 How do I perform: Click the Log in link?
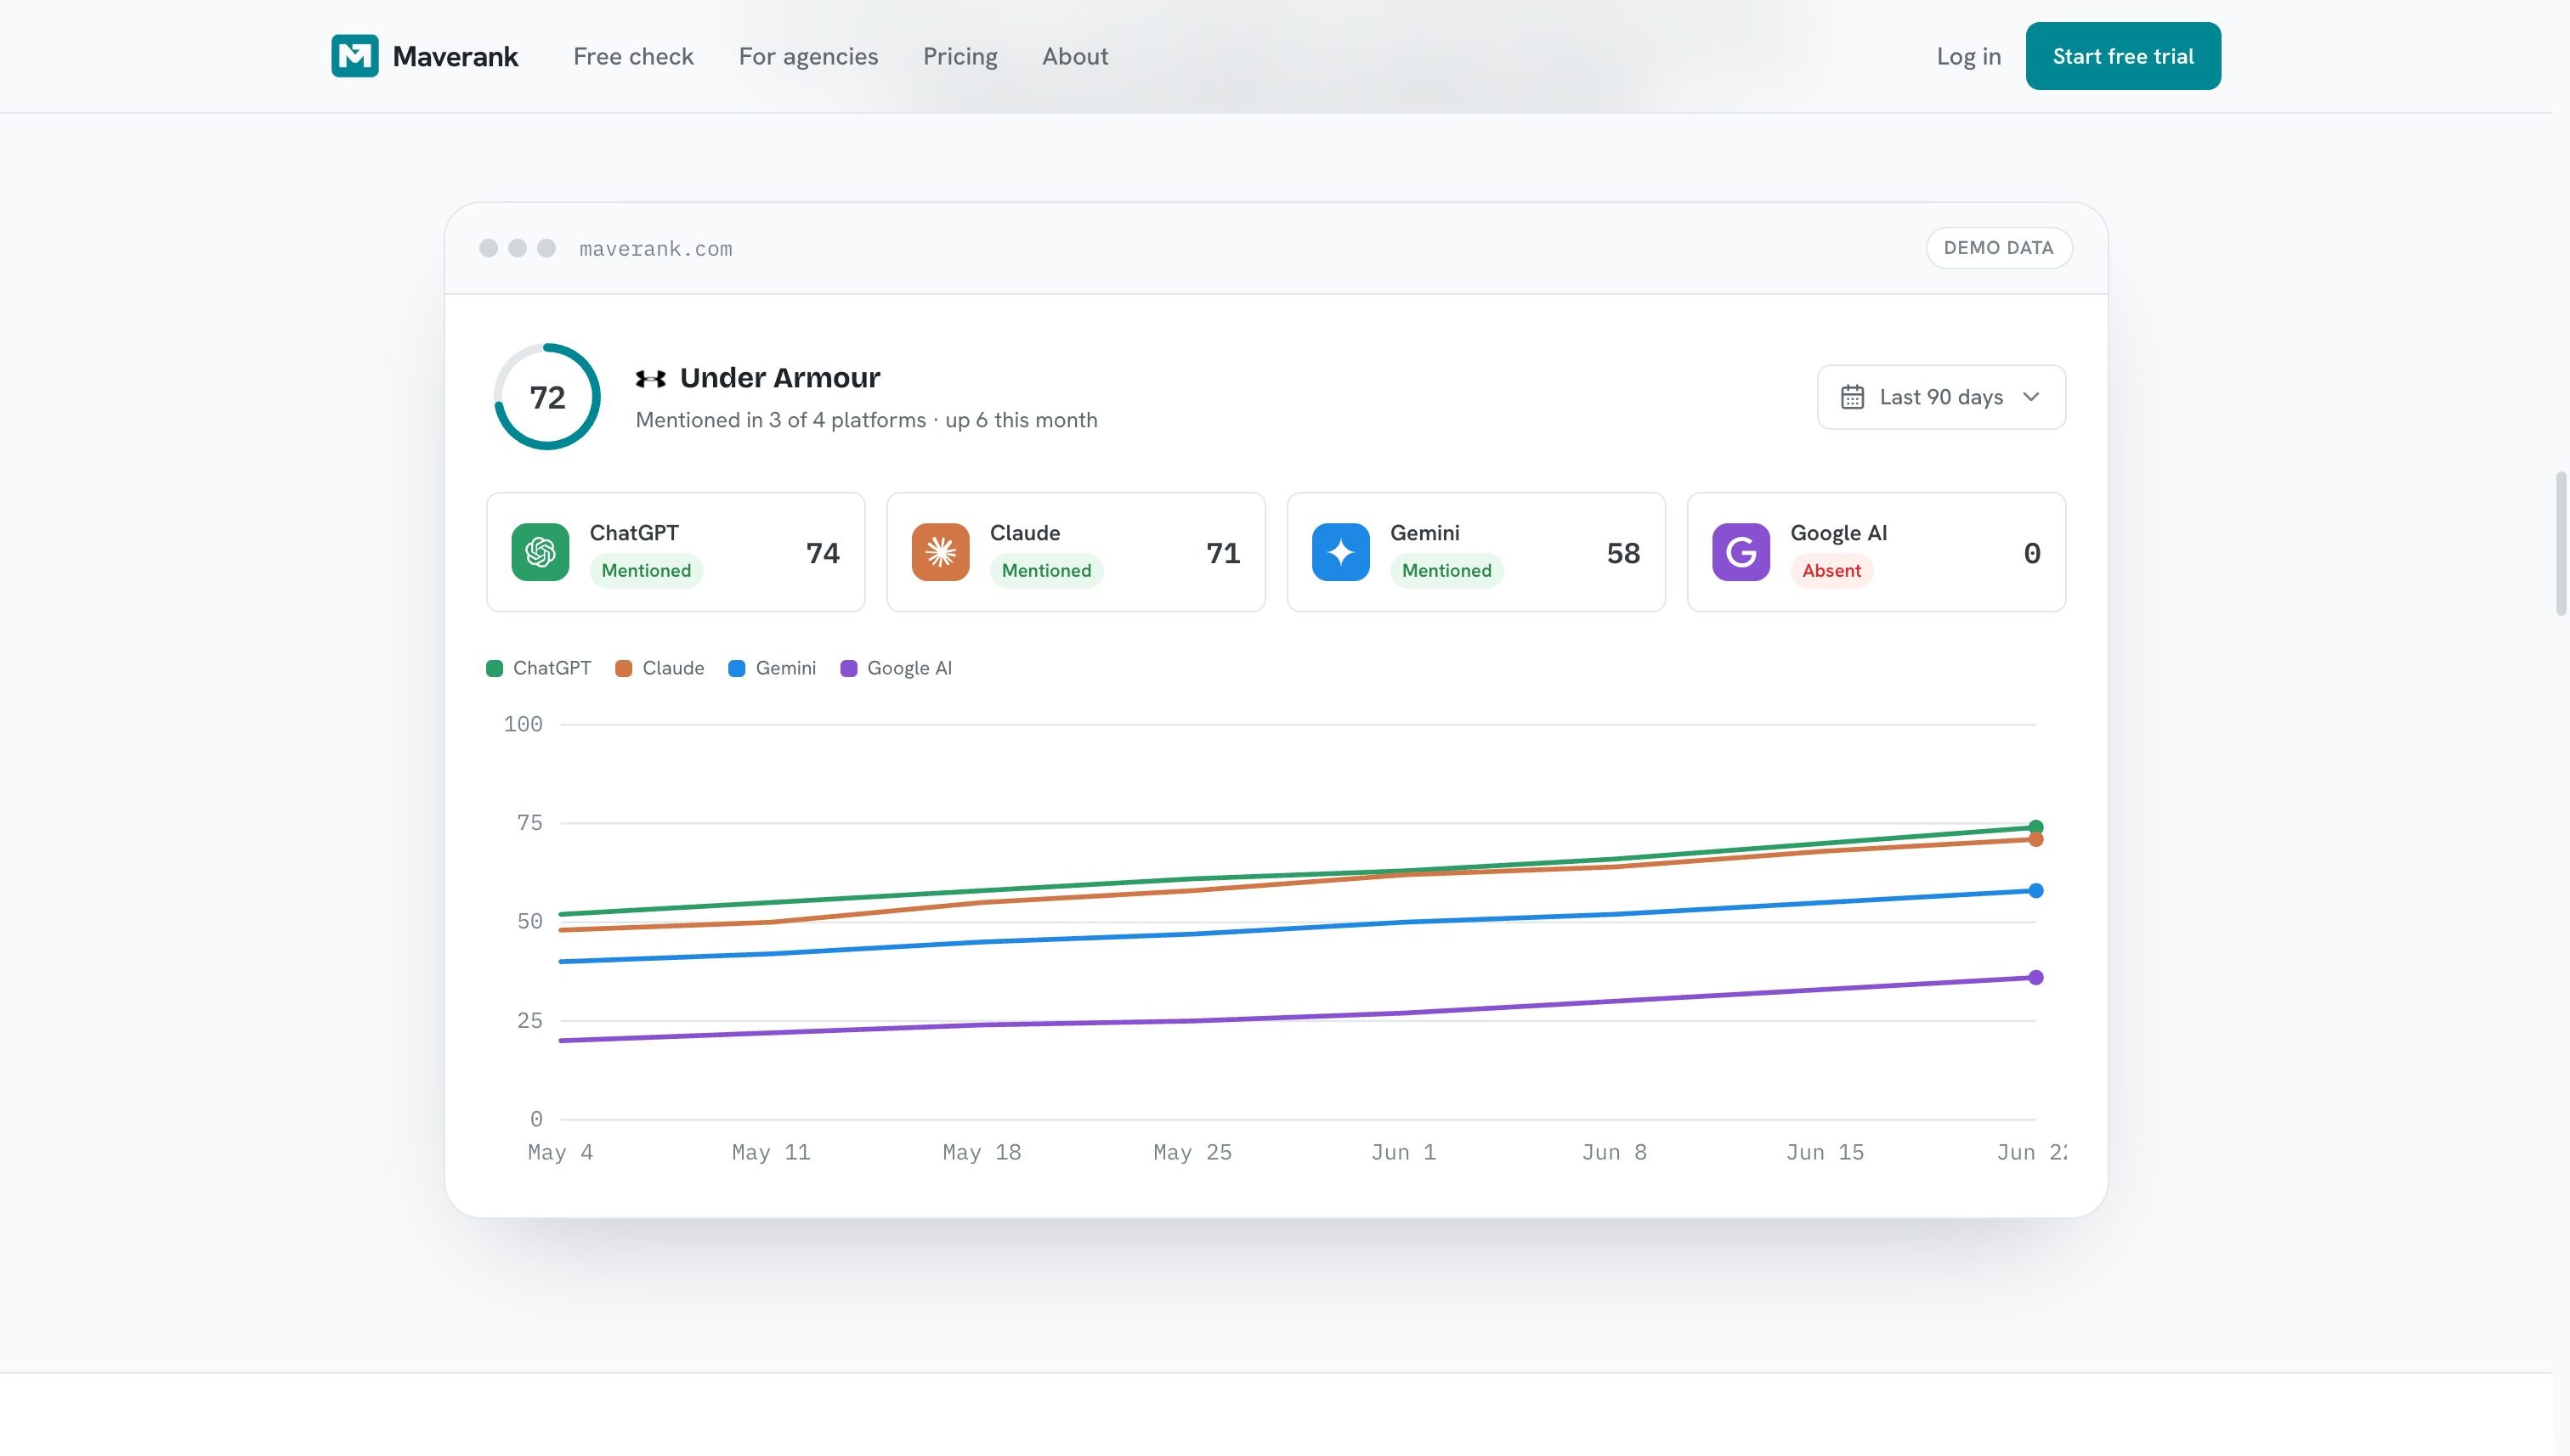click(1969, 56)
